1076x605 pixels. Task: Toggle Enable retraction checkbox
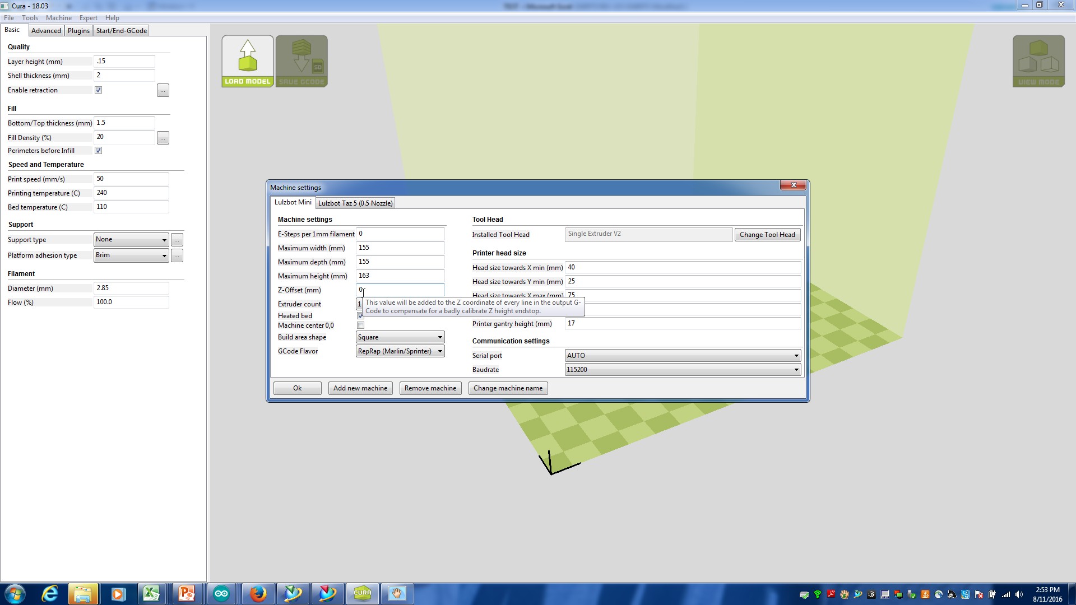click(99, 90)
